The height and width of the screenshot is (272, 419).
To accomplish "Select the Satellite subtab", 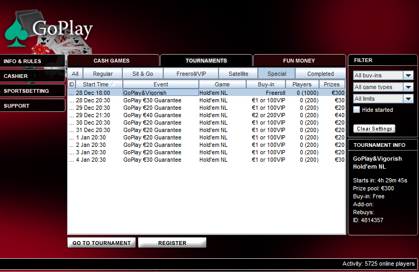I will tap(238, 74).
